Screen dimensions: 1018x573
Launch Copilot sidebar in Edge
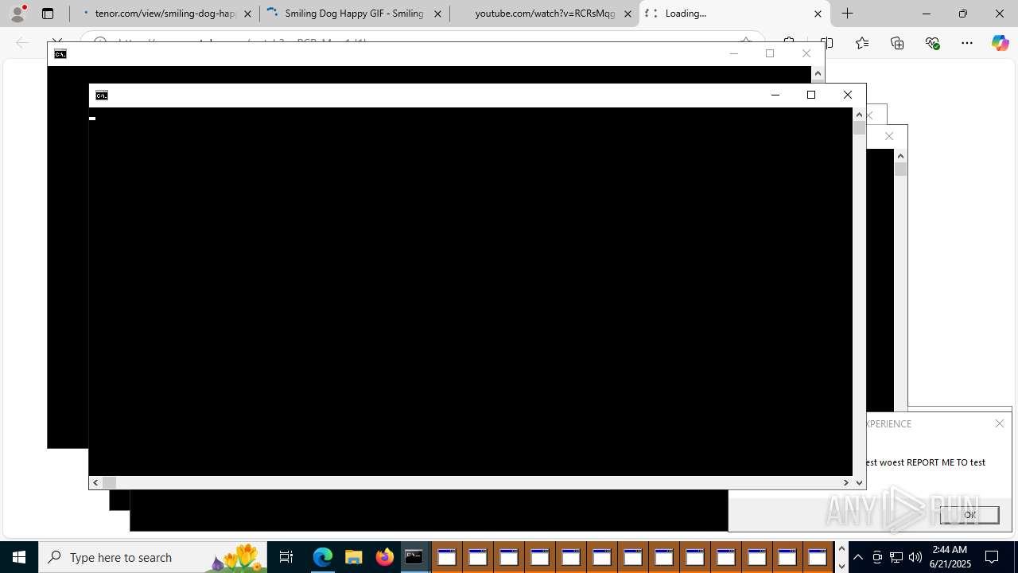click(1000, 43)
